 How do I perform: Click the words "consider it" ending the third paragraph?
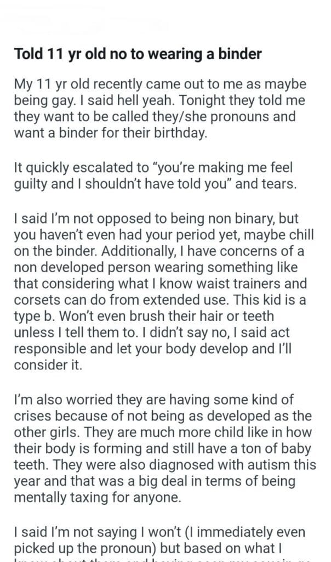tap(47, 366)
